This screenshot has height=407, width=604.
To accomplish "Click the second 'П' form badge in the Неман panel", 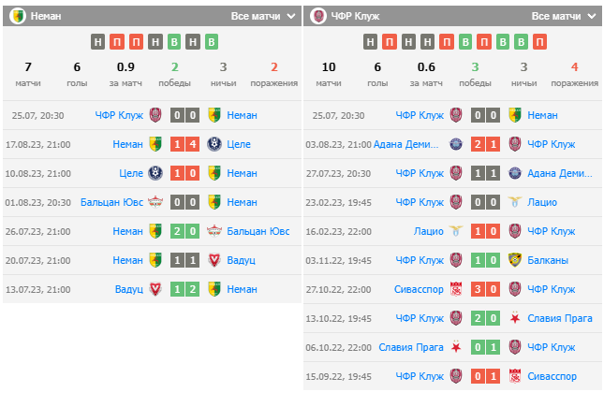I will (136, 41).
